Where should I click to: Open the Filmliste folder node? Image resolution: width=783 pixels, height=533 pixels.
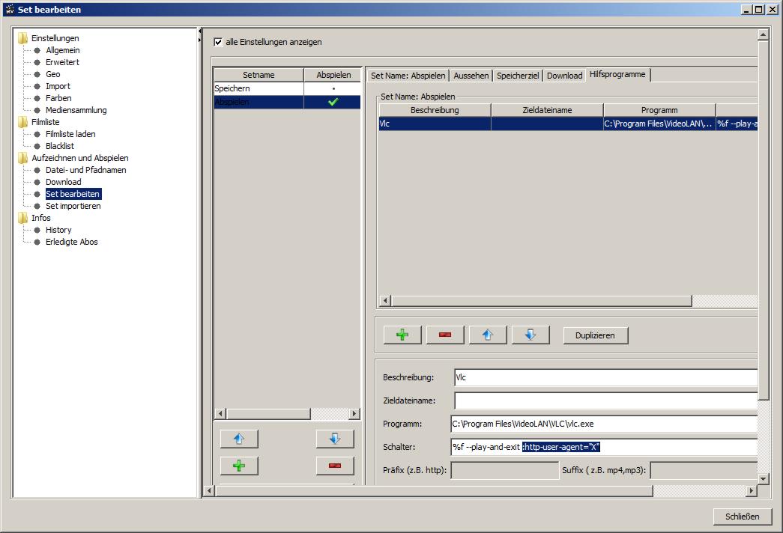[23, 122]
